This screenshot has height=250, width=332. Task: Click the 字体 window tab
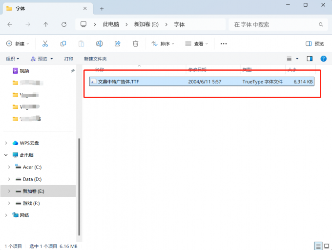[x=48, y=8]
